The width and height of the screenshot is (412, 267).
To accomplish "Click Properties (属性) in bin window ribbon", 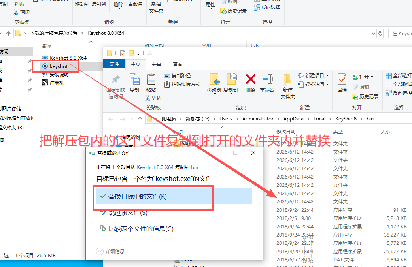I will 342,83.
